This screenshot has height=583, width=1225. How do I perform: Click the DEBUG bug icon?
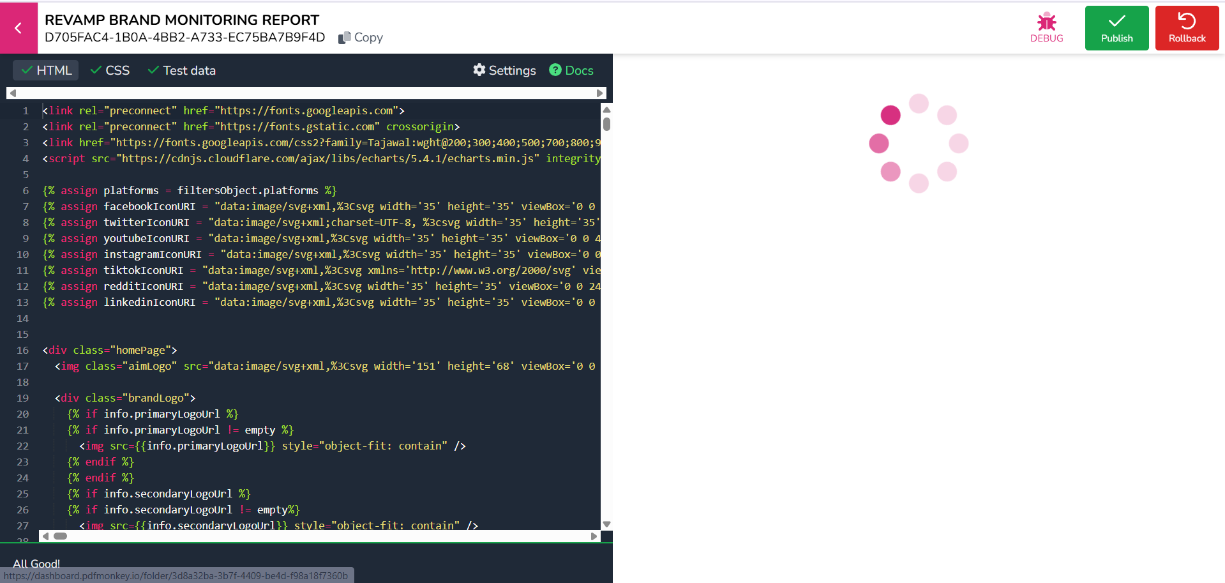tap(1046, 22)
